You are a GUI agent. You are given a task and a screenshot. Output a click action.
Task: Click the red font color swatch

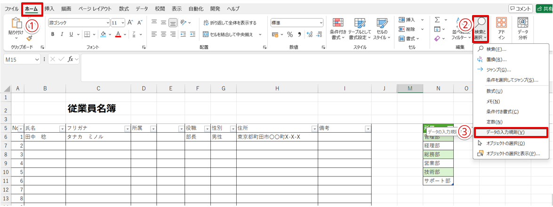(118, 34)
